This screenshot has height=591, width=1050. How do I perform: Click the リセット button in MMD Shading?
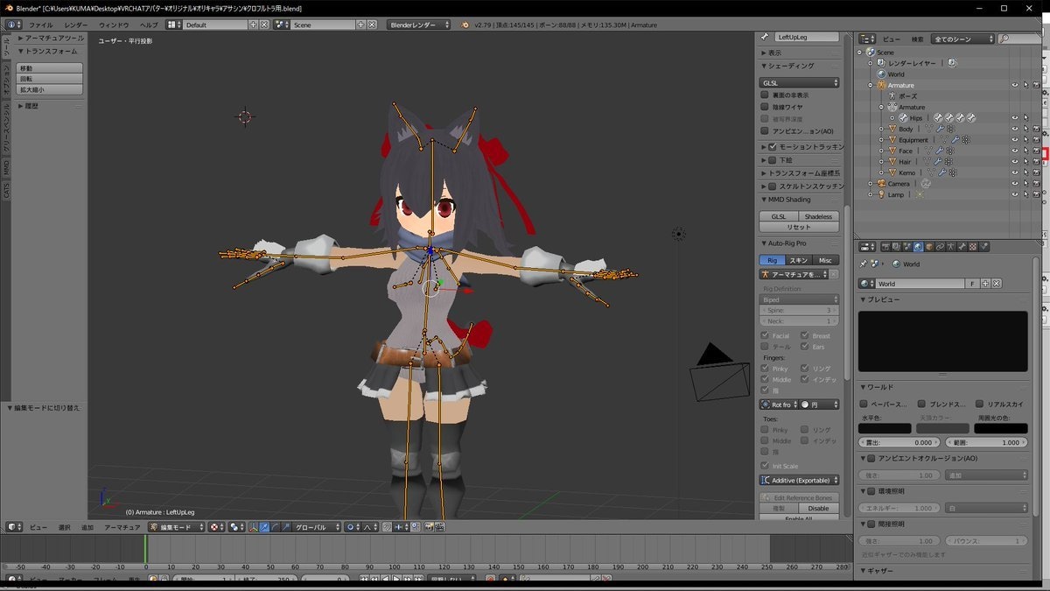click(x=799, y=227)
